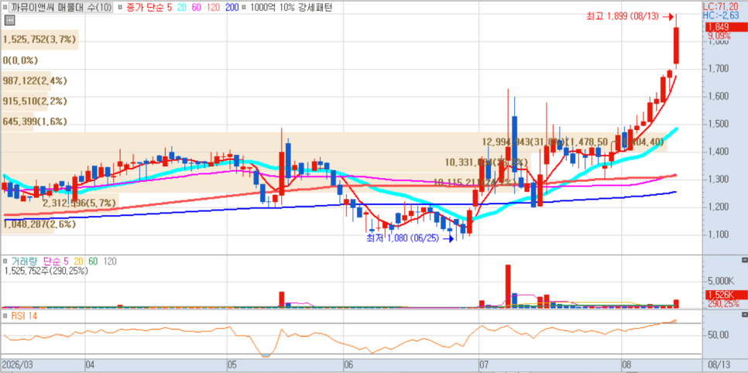Click the small square marker before 종가 단순
The image size is (748, 373).
tap(118, 8)
